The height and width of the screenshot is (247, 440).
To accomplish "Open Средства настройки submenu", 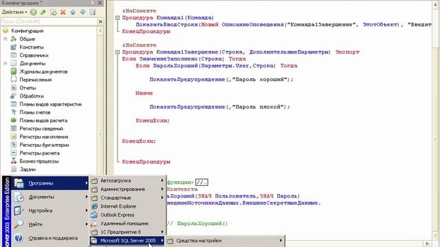I will click(225, 241).
